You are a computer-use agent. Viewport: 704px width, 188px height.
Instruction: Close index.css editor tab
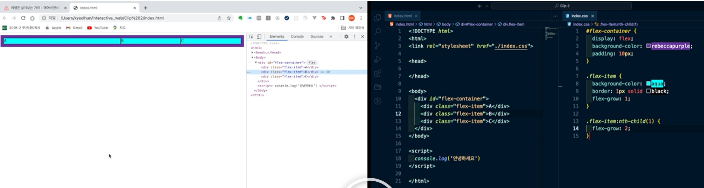point(592,16)
